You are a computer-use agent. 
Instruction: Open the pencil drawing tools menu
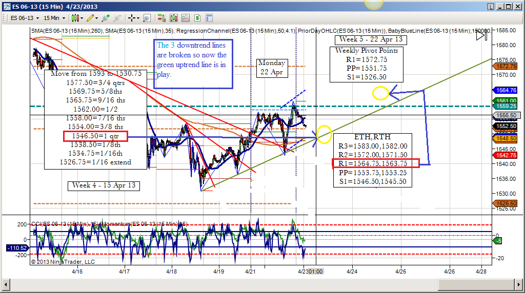(x=92, y=18)
